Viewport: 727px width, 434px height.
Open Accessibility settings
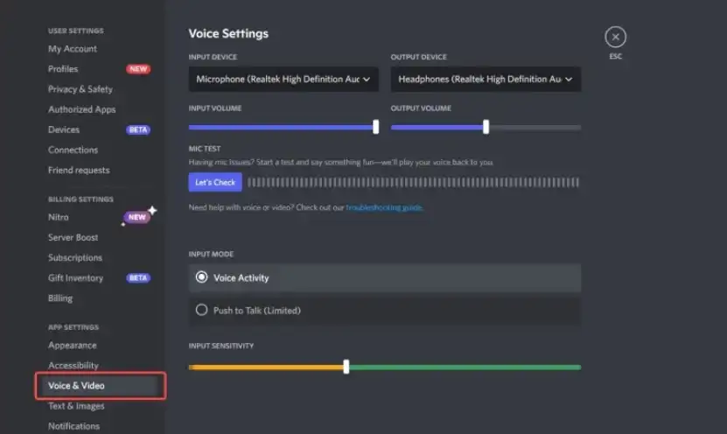(x=73, y=366)
